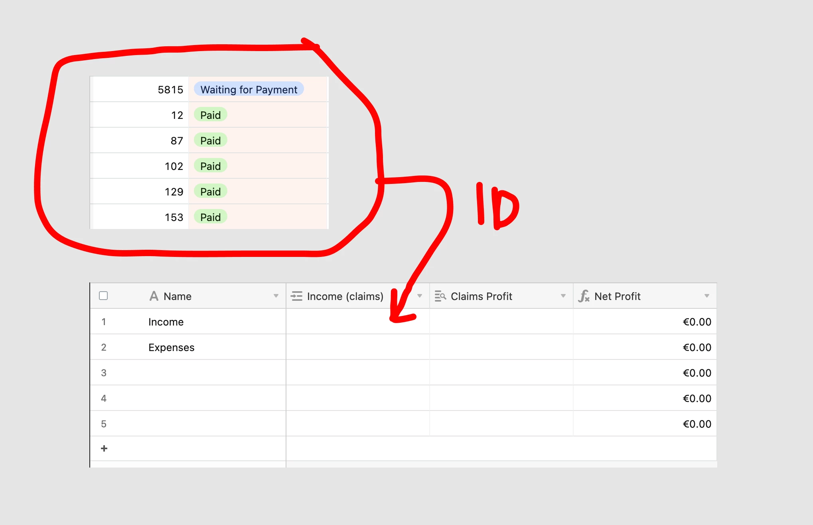
Task: Click the Waiting for Payment status tag
Action: click(249, 89)
